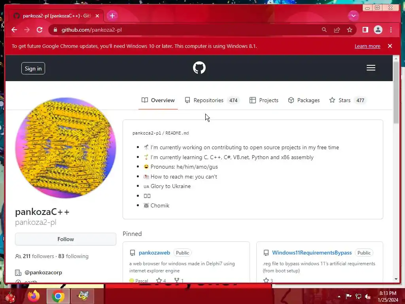
Task: Open the Packages tab
Action: 304,100
